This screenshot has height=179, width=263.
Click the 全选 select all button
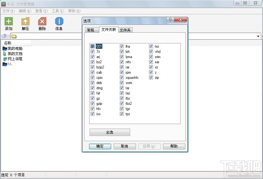[x=110, y=132]
